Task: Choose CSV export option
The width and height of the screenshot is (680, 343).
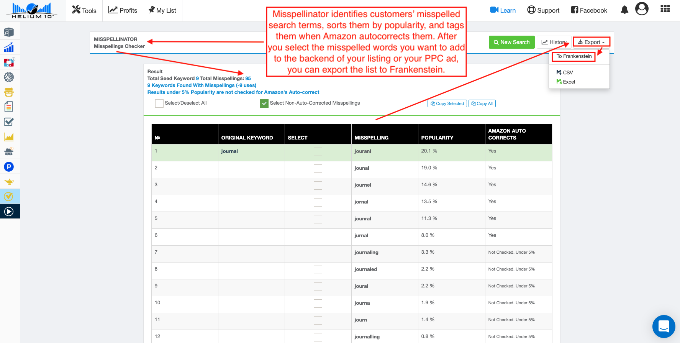Action: pos(565,72)
